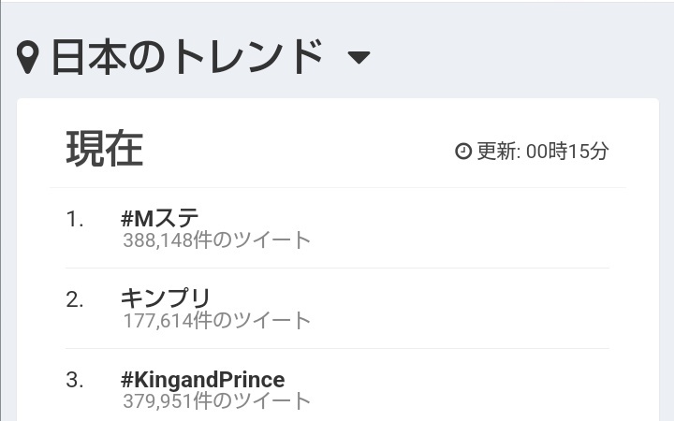Click the clock icon beside update time
This screenshot has width=674, height=421.
[x=462, y=151]
